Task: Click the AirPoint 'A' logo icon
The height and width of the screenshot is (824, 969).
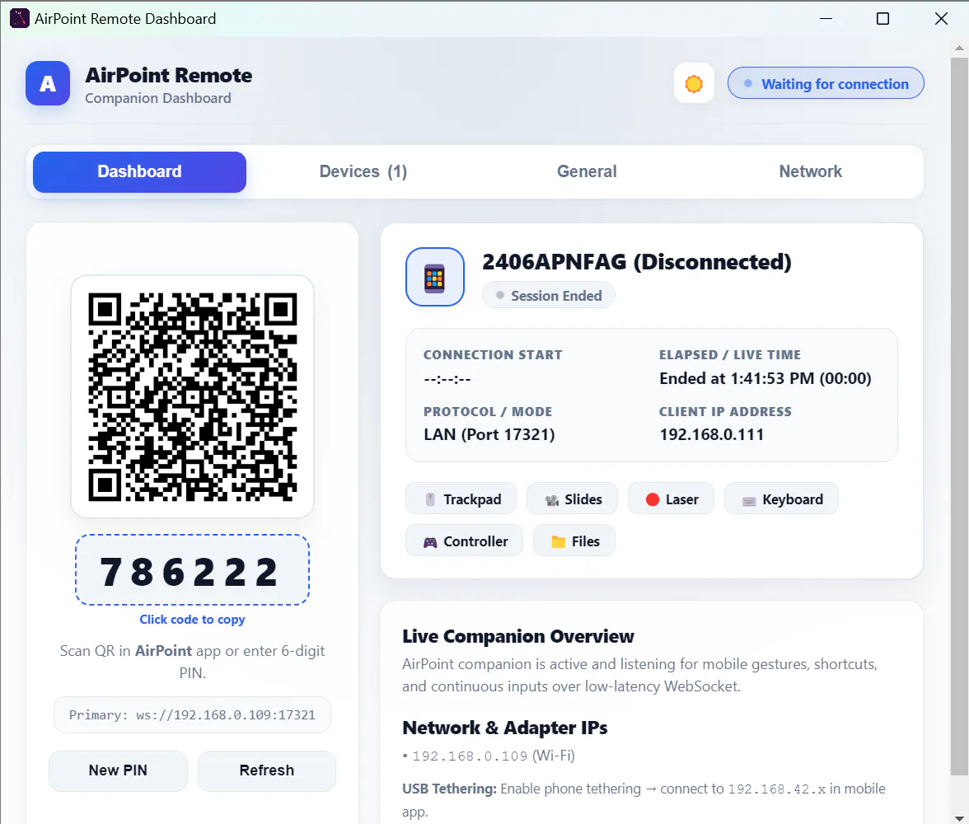Action: pyautogui.click(x=48, y=83)
